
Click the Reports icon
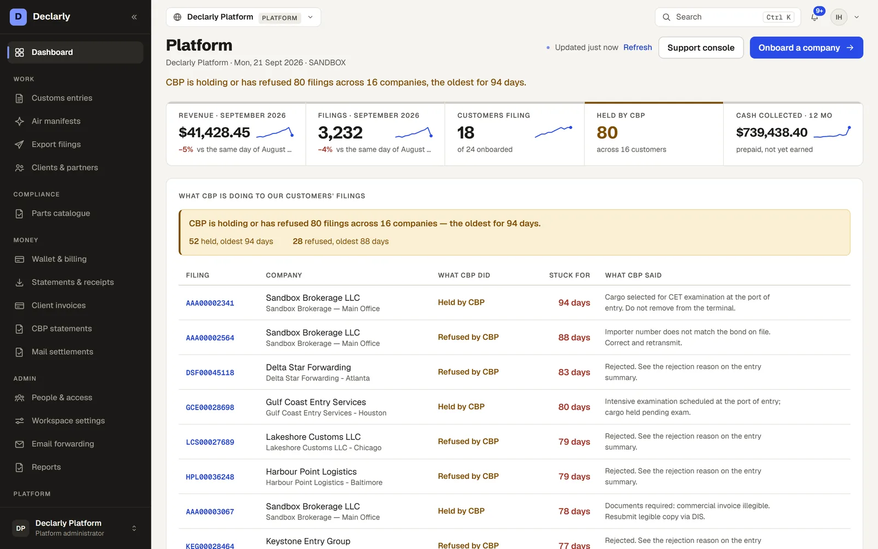pyautogui.click(x=19, y=467)
